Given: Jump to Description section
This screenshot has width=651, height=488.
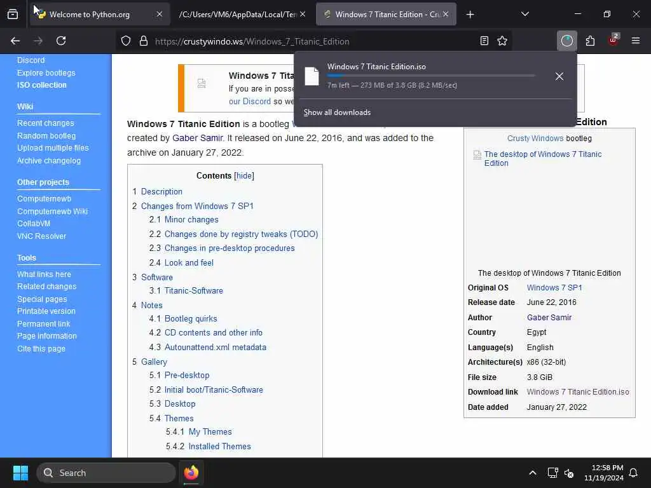Looking at the screenshot, I should pyautogui.click(x=161, y=192).
